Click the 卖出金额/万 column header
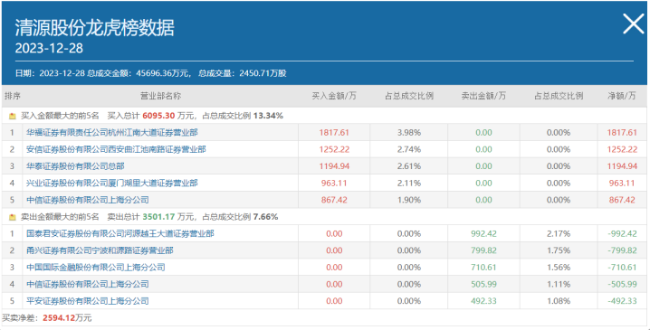Viewport: 650px width, 330px height. [483, 96]
